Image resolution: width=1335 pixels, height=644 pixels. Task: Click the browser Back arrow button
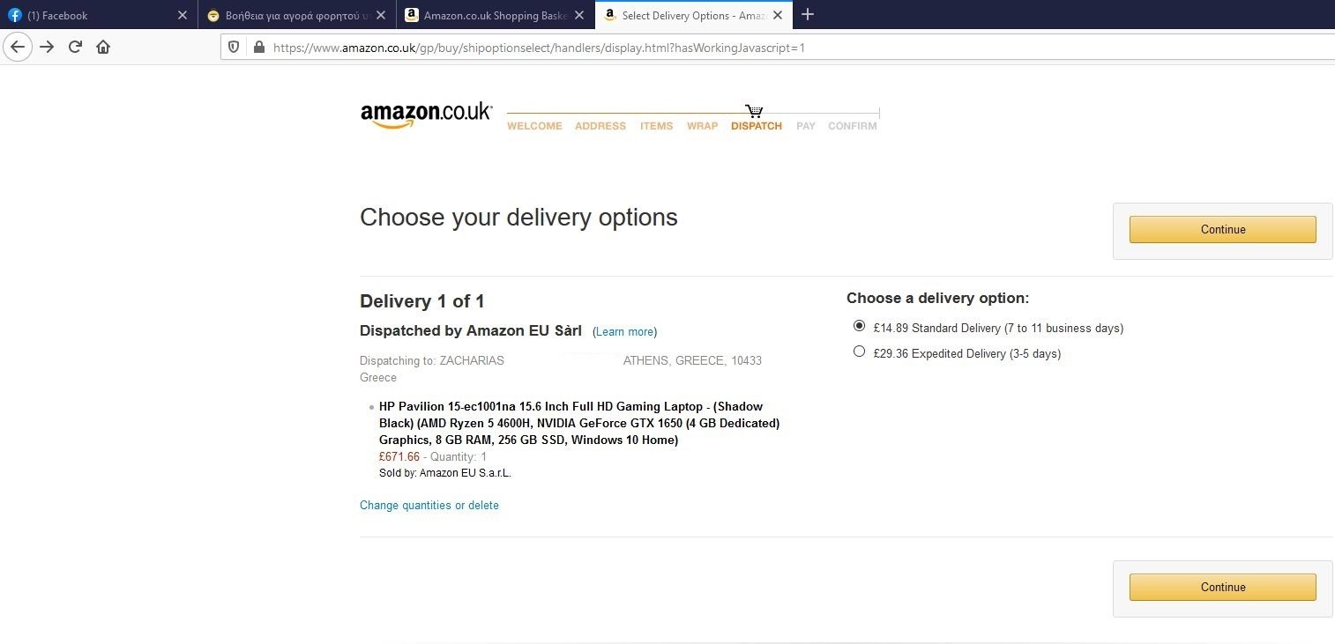coord(18,47)
